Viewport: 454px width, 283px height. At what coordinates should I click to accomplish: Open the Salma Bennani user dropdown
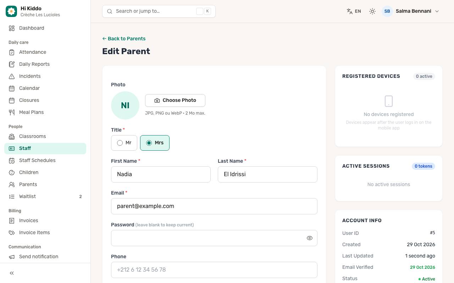click(x=411, y=11)
